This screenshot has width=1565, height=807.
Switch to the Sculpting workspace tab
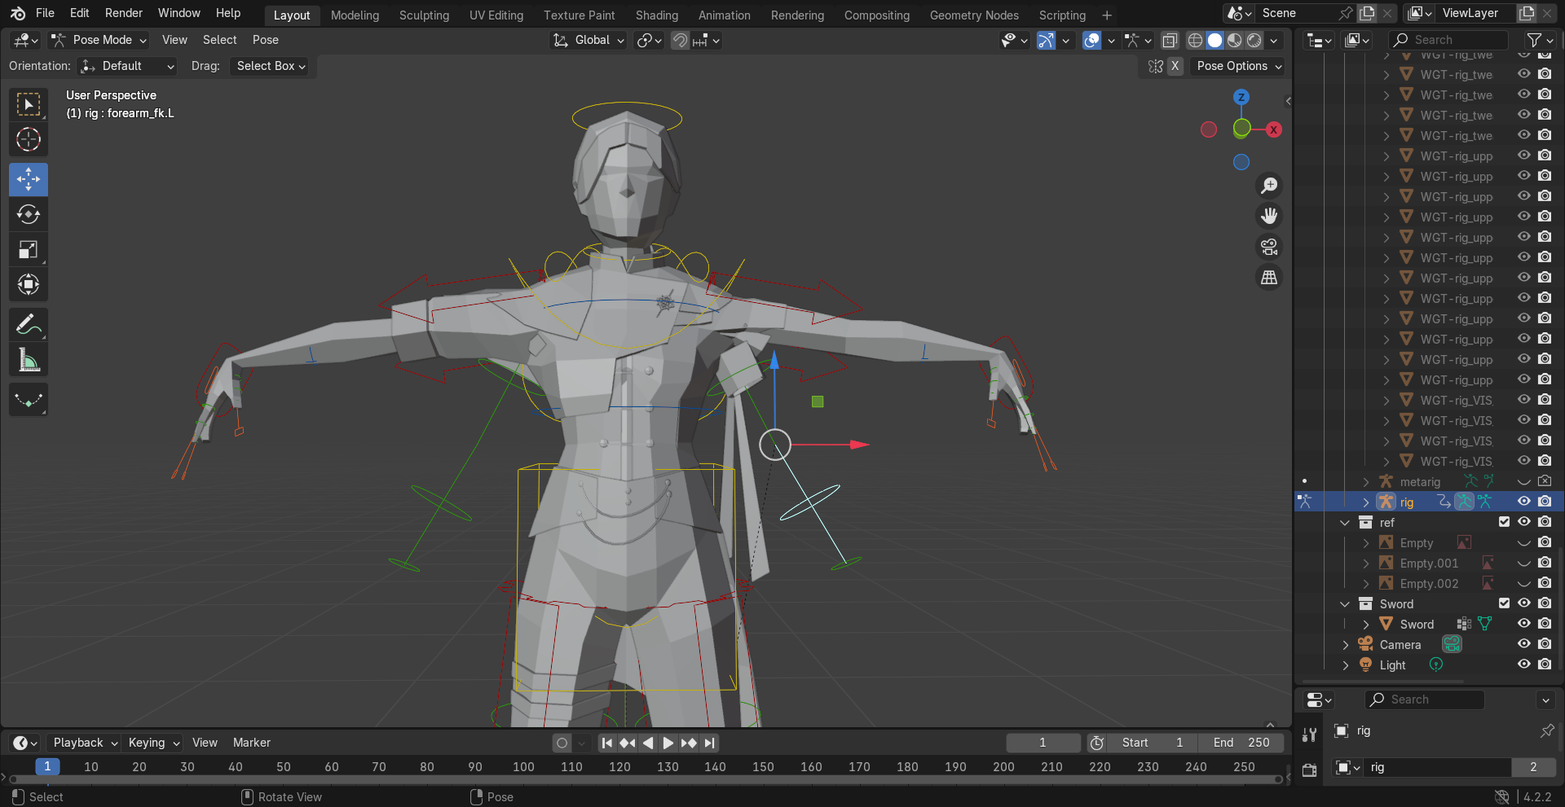click(424, 15)
